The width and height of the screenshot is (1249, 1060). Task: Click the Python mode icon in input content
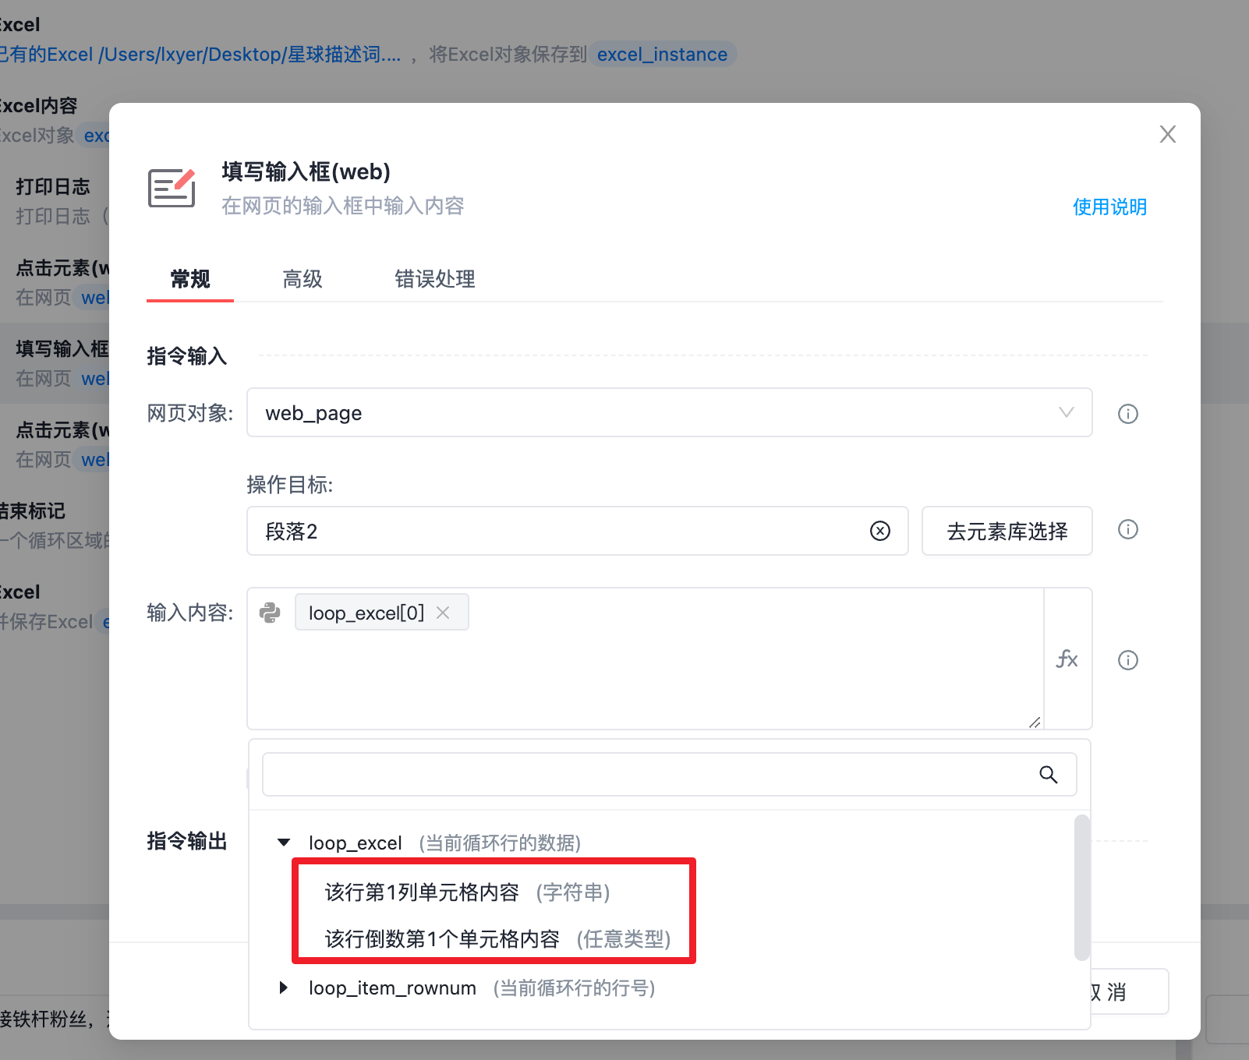coord(270,613)
